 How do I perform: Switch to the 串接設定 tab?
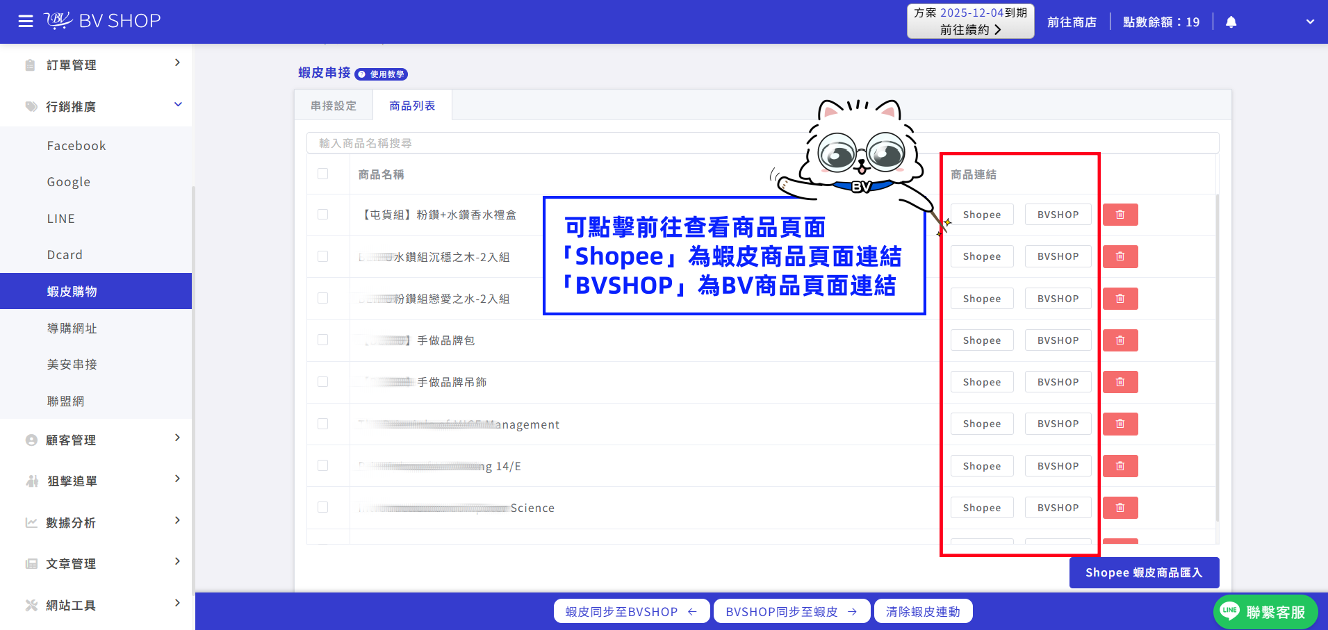334,106
